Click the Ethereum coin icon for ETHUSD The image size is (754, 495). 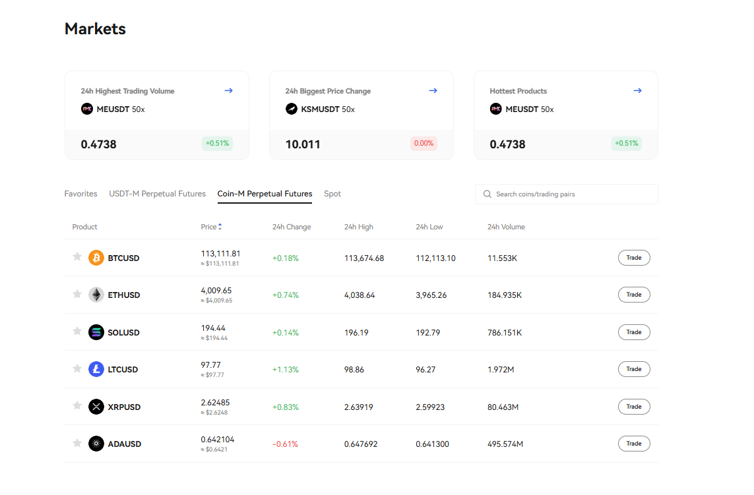coord(96,295)
